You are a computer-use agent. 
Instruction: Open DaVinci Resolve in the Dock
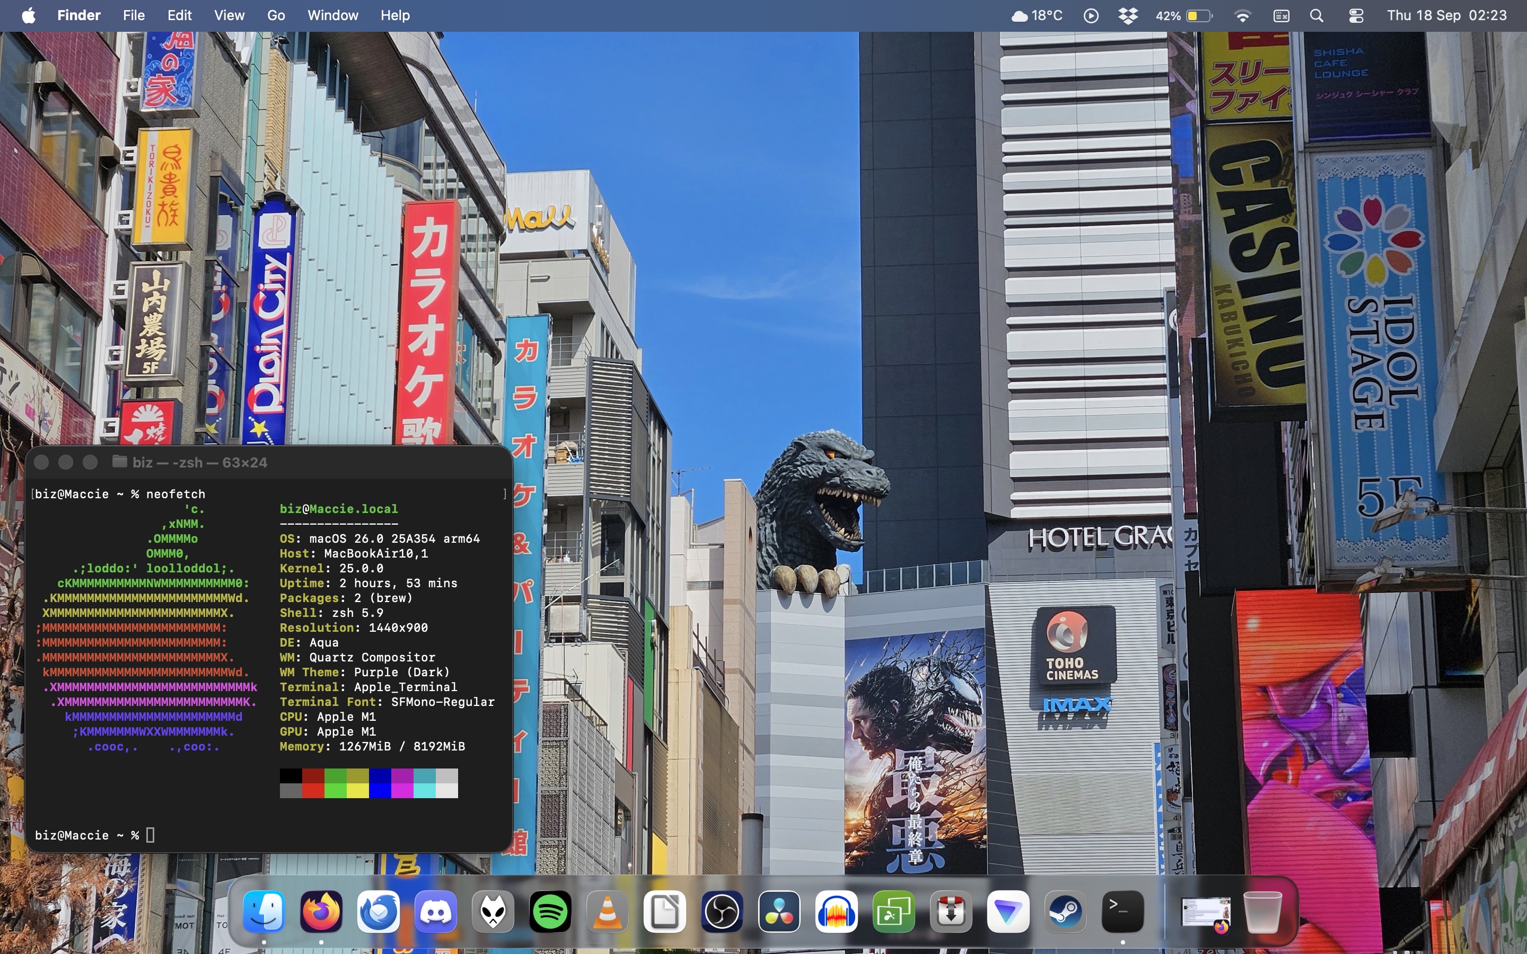pyautogui.click(x=779, y=911)
